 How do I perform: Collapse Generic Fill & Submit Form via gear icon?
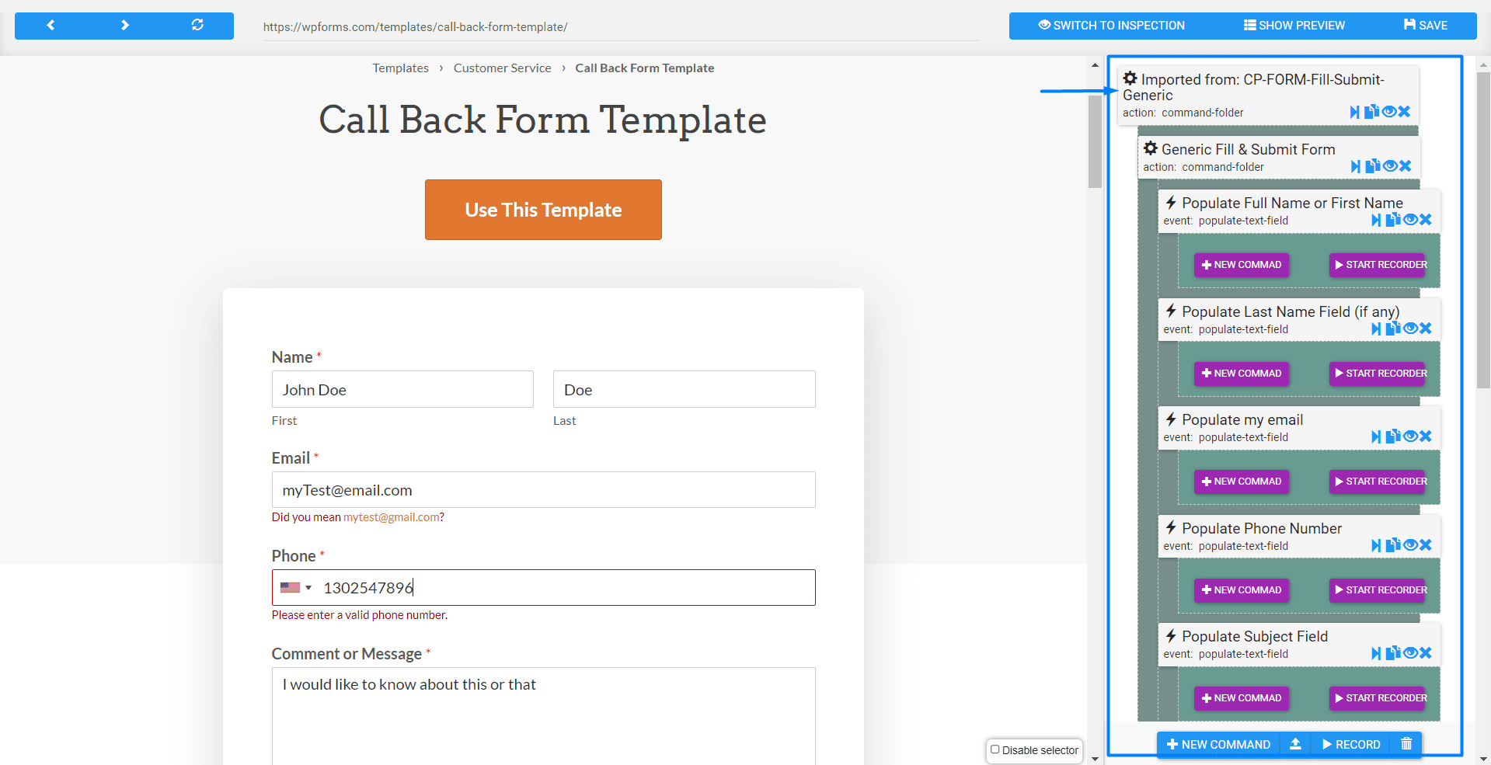click(x=1151, y=148)
